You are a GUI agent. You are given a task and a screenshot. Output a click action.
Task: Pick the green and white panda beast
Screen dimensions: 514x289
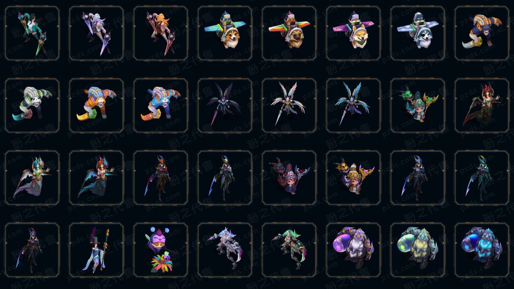(32, 105)
